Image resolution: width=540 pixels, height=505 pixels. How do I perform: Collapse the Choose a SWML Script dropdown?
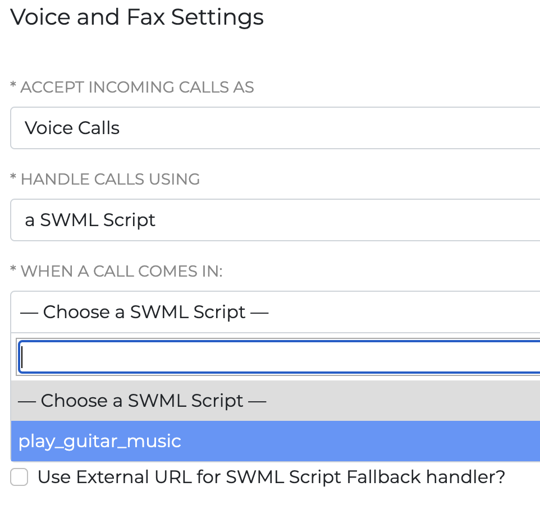269,312
